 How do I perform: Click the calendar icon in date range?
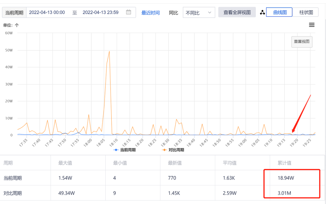(x=129, y=12)
